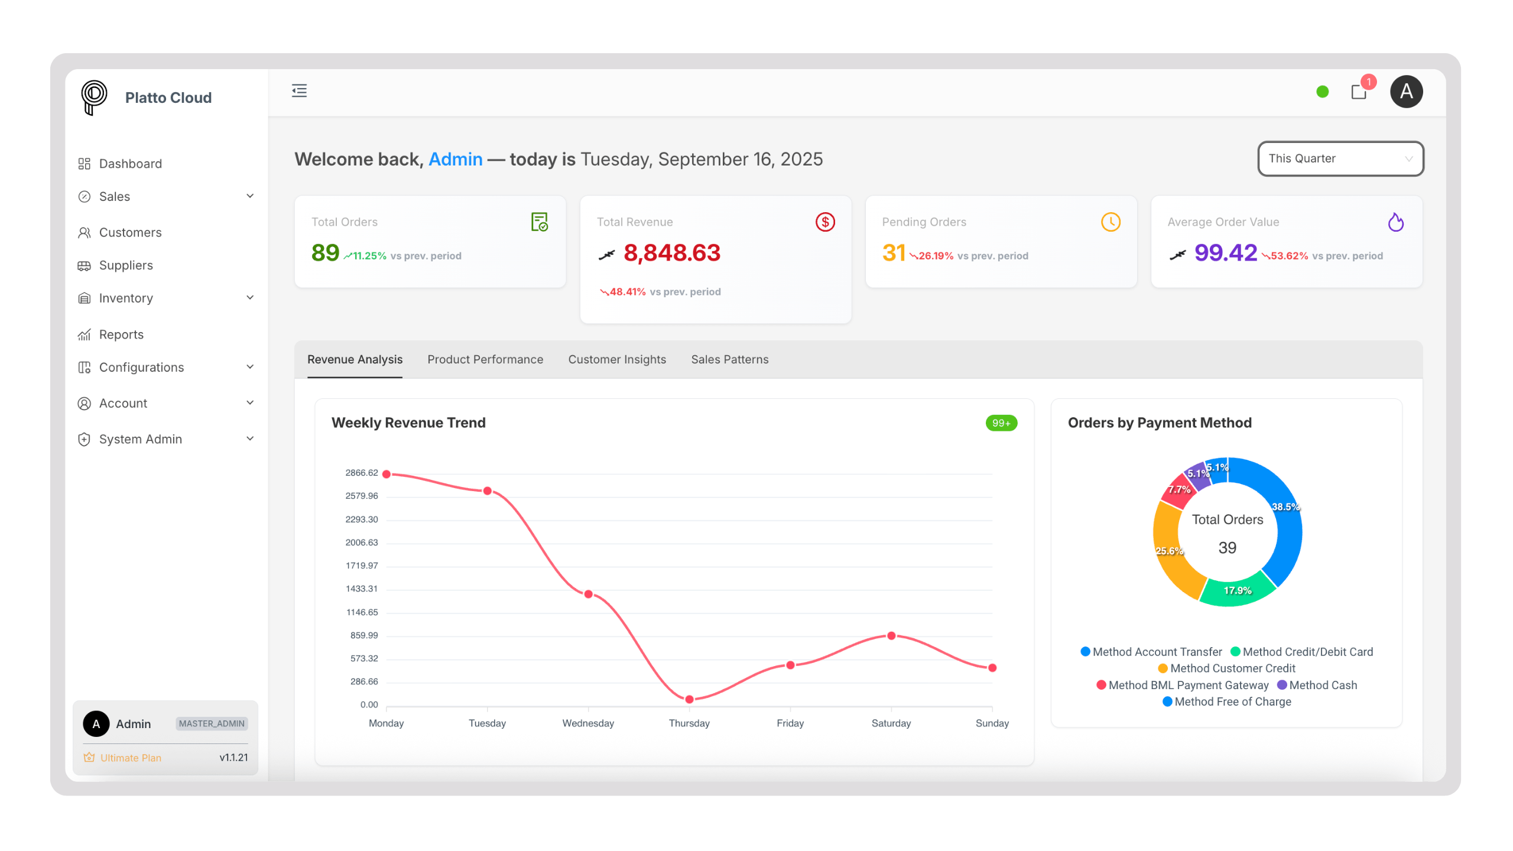Click the Thursday data point on revenue chart
This screenshot has width=1513, height=851.
(689, 699)
